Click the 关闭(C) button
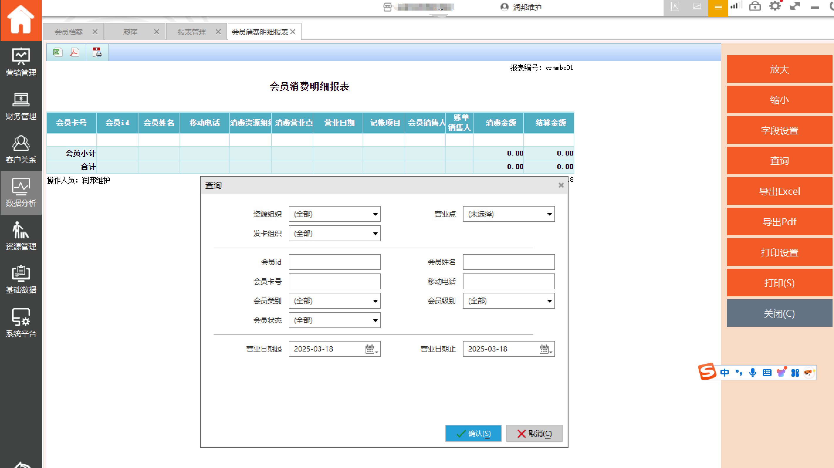Image resolution: width=834 pixels, height=468 pixels. pos(779,313)
